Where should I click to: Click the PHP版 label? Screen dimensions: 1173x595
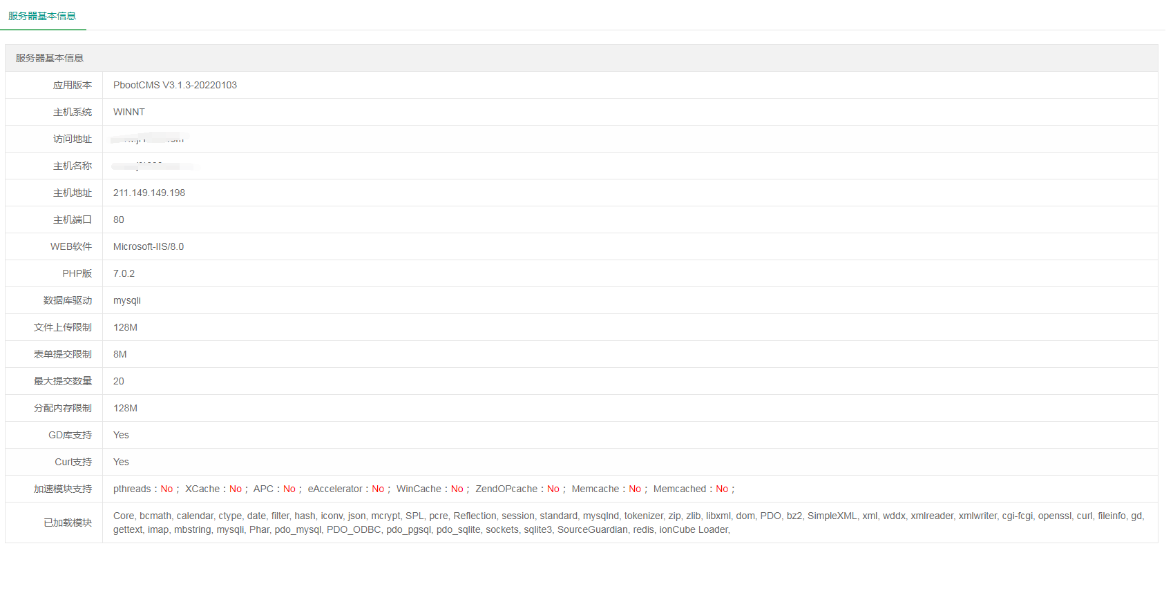click(x=77, y=273)
